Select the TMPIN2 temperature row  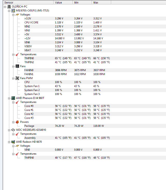point(95,62)
